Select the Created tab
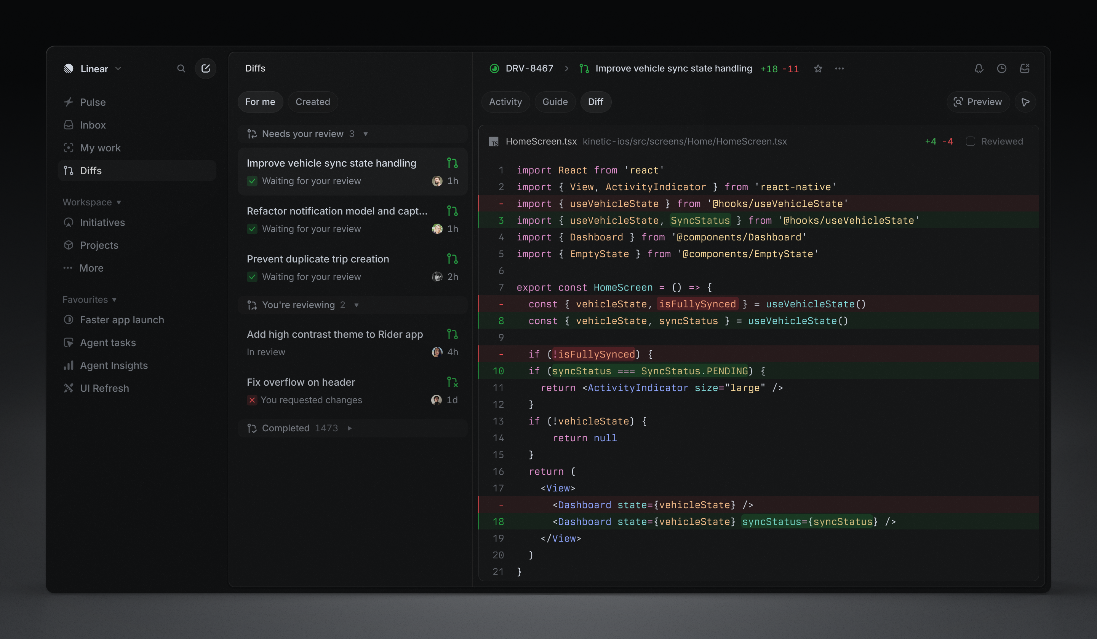 313,102
